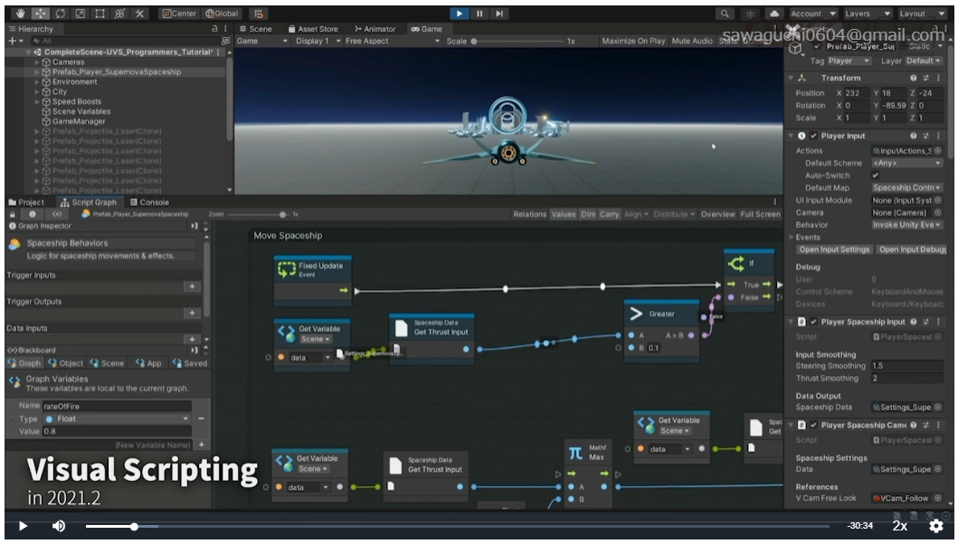Expand the Cameras object in Hierarchy
Viewport: 958px width, 544px height.
[x=37, y=62]
